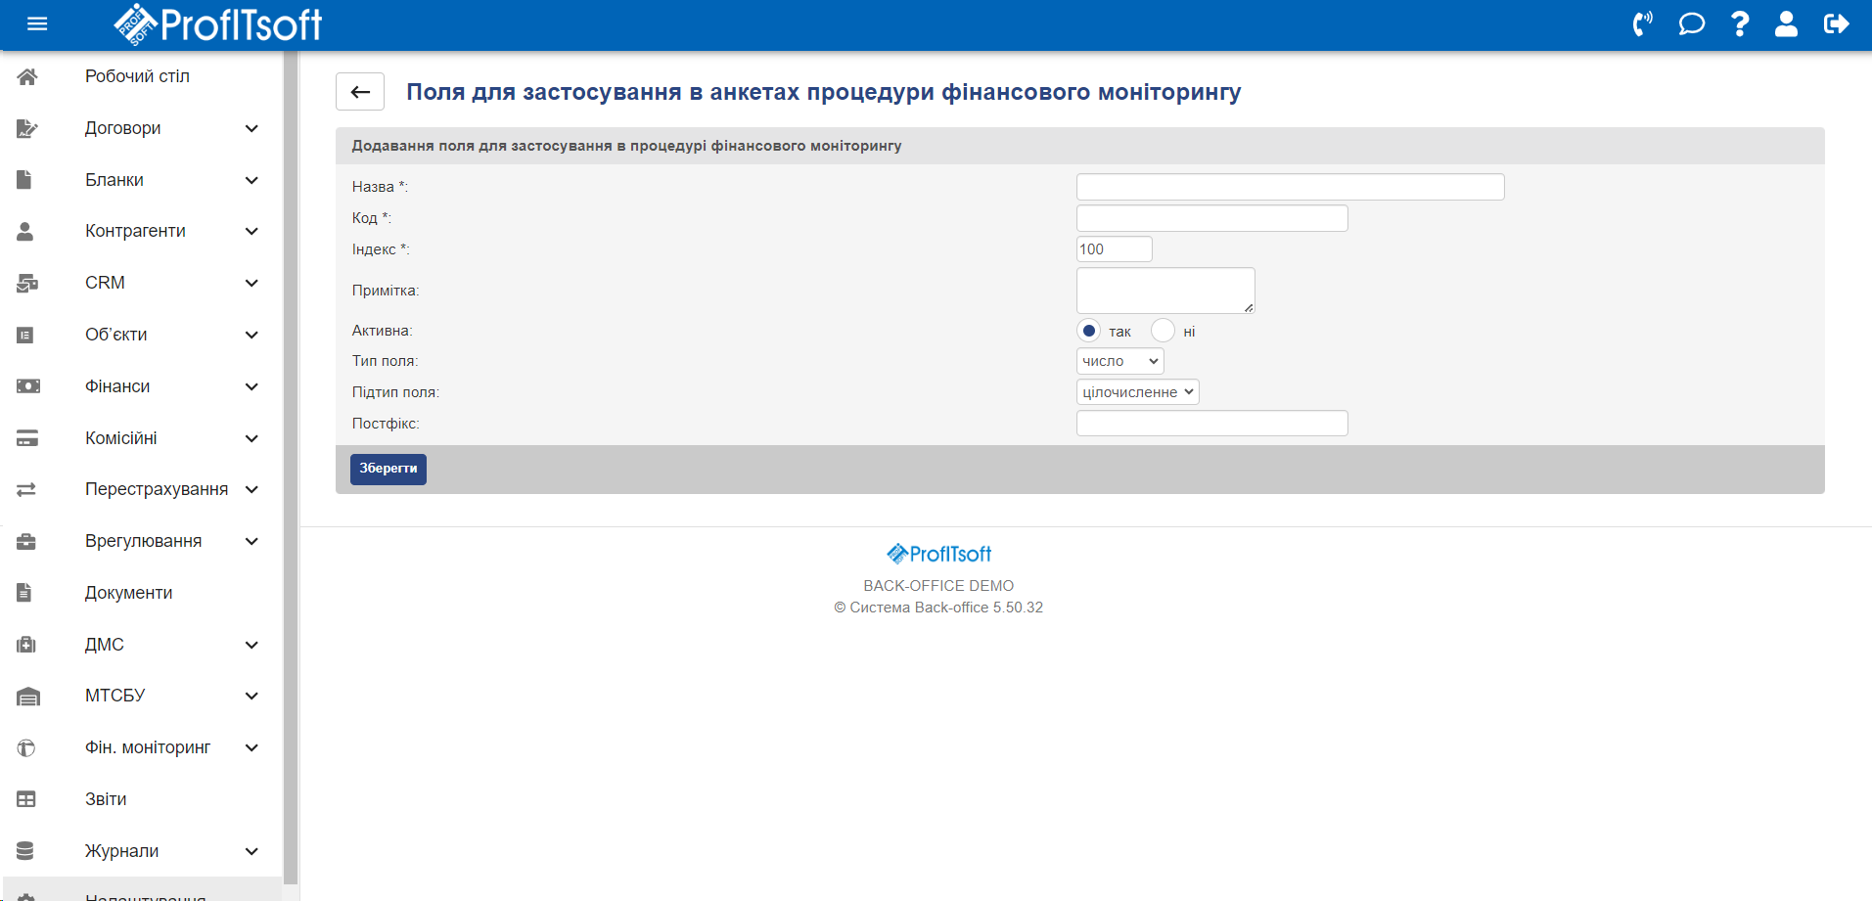
Task: Click the ProfITsoft footer logo link
Action: coord(938,554)
